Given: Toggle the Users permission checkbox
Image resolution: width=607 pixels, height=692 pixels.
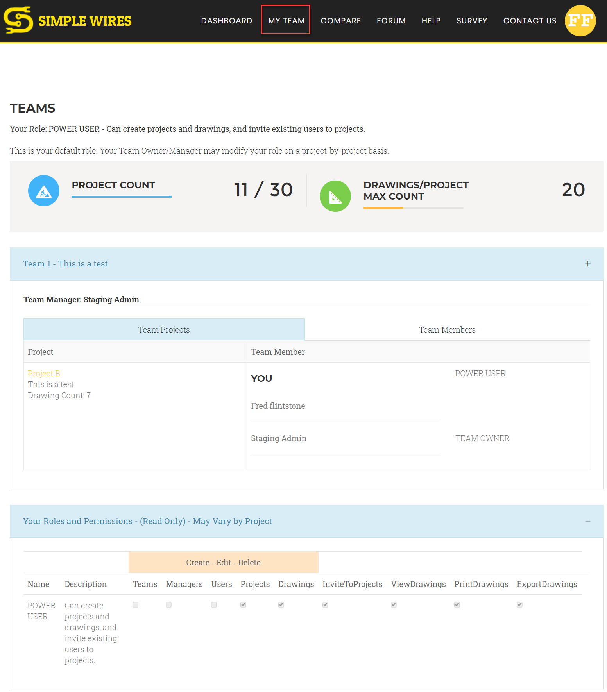Looking at the screenshot, I should (x=214, y=604).
